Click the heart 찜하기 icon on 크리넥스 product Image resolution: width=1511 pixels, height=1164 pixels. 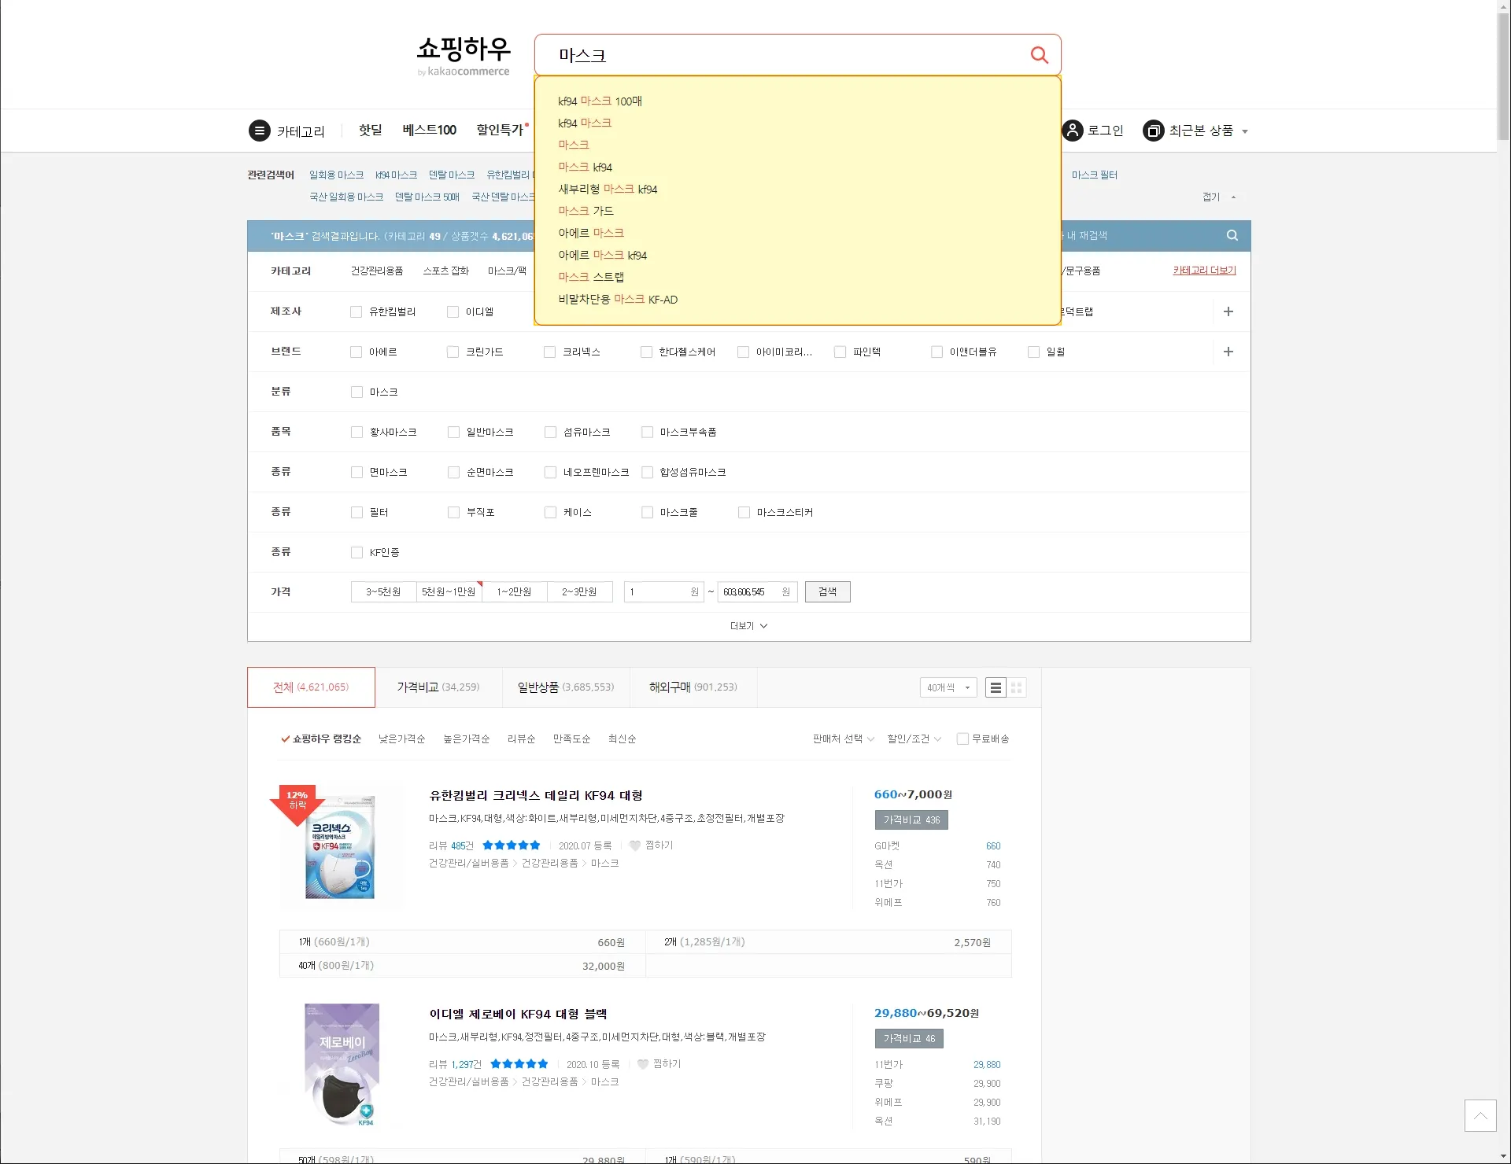pyautogui.click(x=635, y=846)
